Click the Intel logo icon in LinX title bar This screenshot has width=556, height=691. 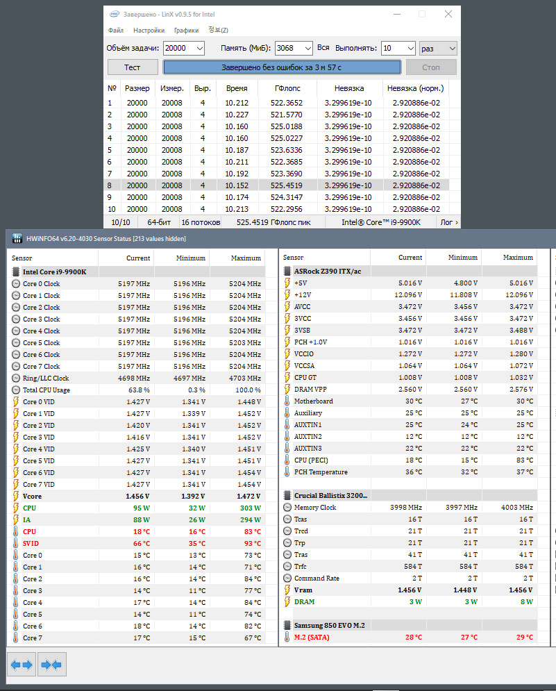click(x=114, y=14)
